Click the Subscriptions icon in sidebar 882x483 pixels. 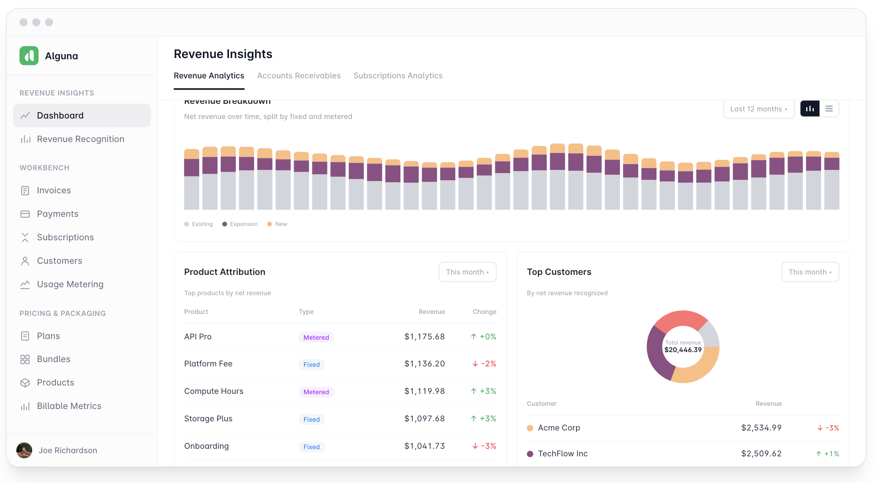[25, 238]
